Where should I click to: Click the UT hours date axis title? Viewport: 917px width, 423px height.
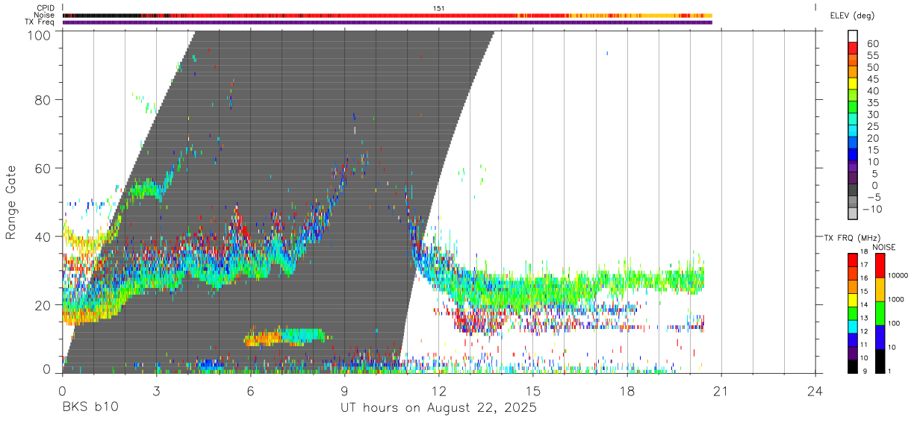tap(438, 408)
